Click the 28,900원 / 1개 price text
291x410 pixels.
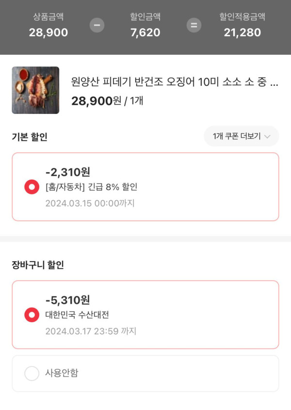coord(107,101)
